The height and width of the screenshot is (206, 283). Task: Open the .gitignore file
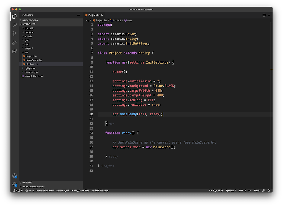pyautogui.click(x=51, y=68)
